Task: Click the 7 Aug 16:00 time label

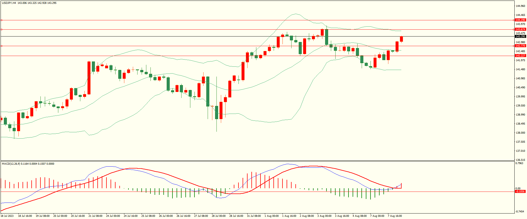Action: pos(395,216)
